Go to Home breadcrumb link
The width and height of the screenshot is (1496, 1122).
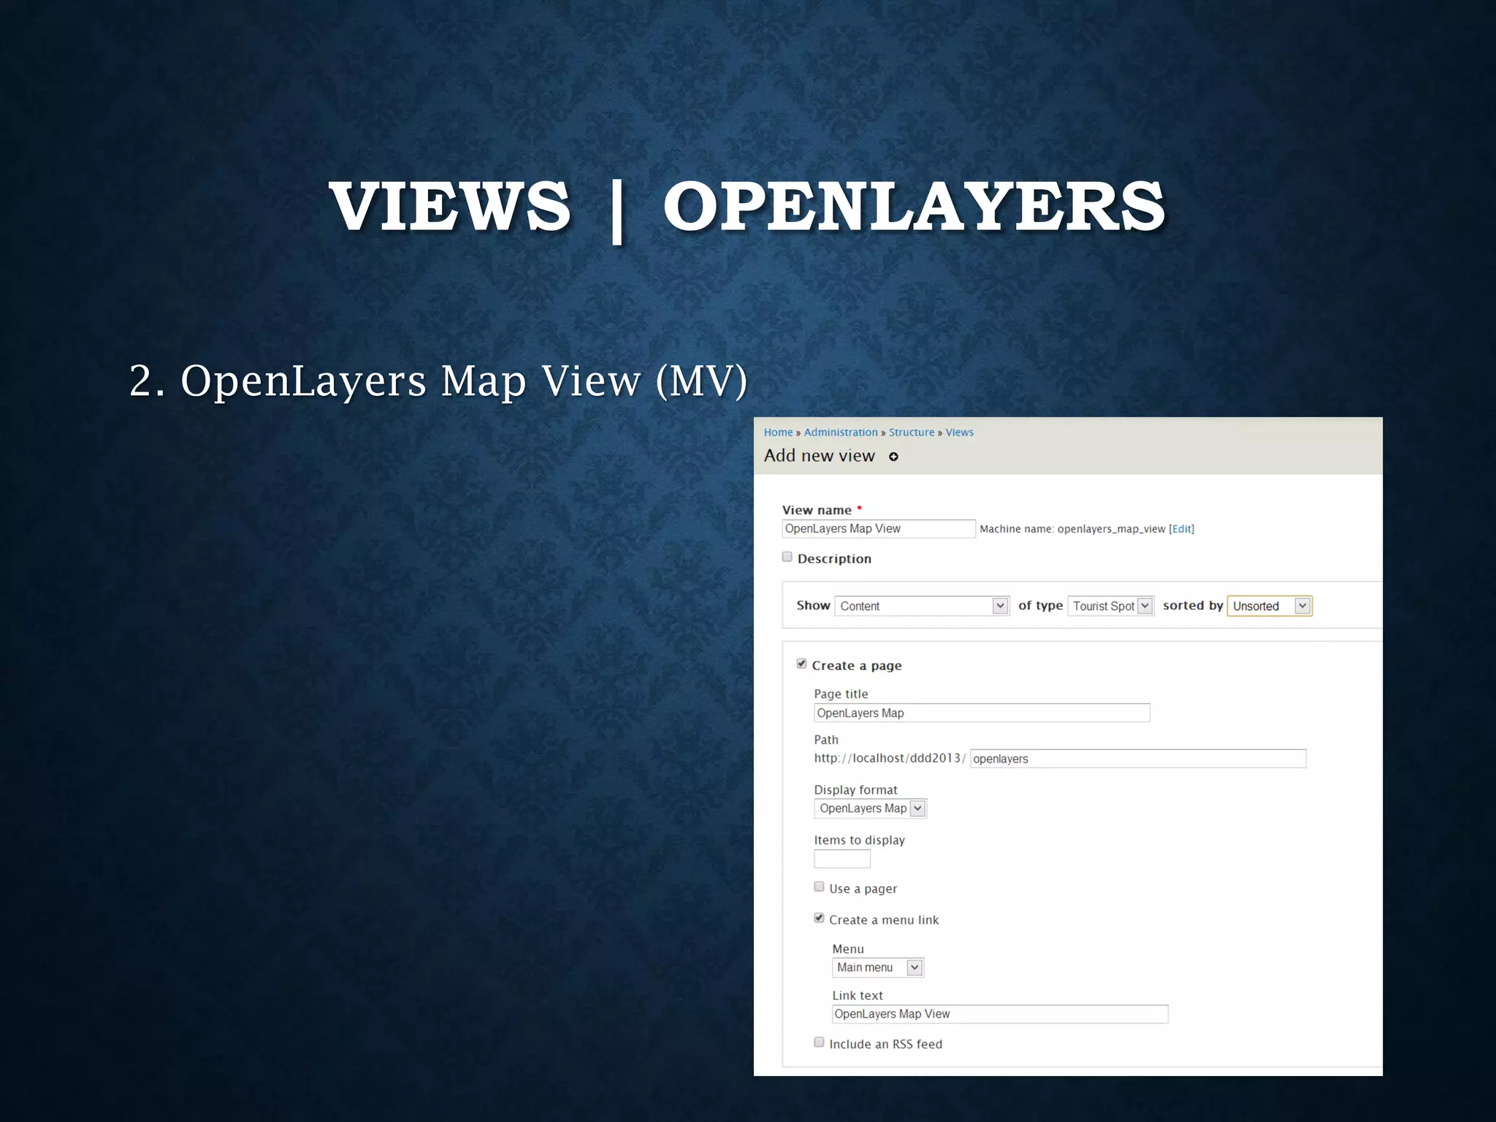778,432
